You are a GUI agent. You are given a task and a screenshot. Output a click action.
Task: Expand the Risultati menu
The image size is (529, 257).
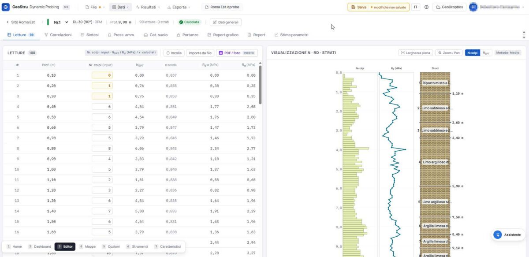tap(148, 7)
